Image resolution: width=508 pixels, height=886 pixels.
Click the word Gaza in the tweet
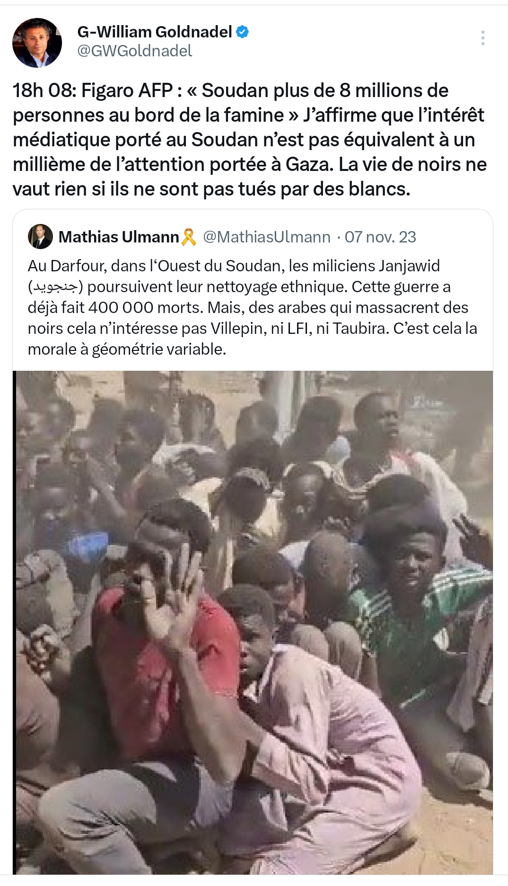[310, 164]
